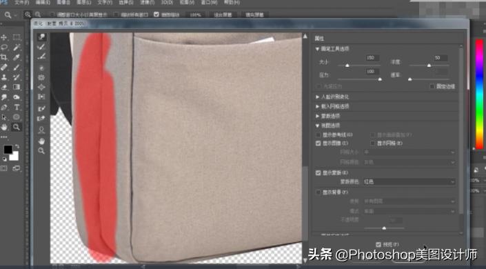
Task: Select the Lasso tool
Action: (4, 47)
